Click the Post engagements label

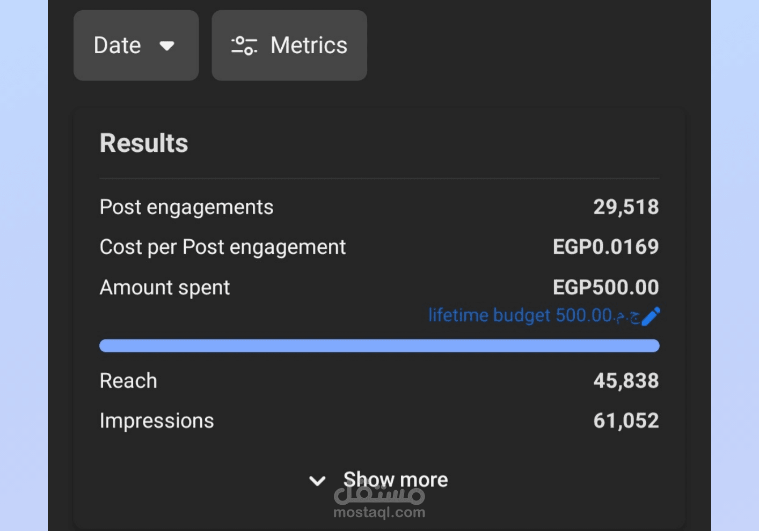click(186, 207)
